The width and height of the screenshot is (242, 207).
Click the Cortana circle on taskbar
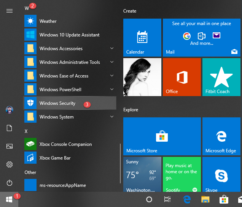[149, 199]
